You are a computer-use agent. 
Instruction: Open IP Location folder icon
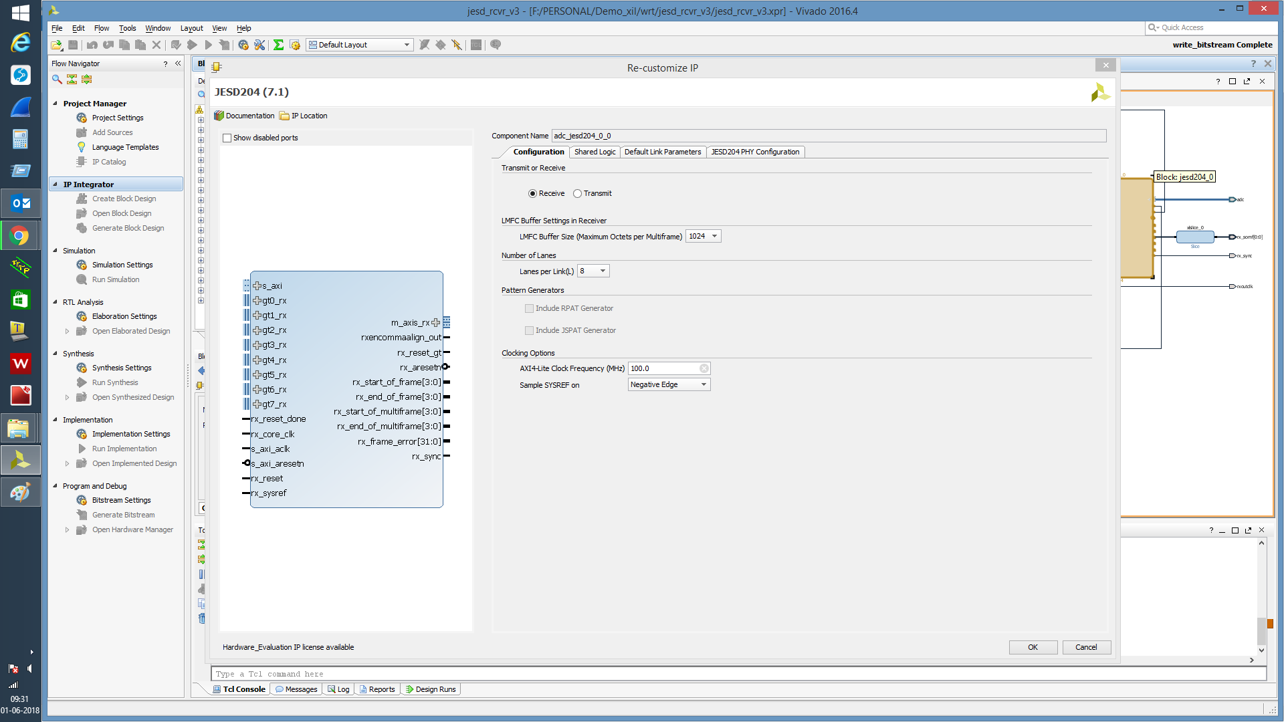(x=284, y=116)
